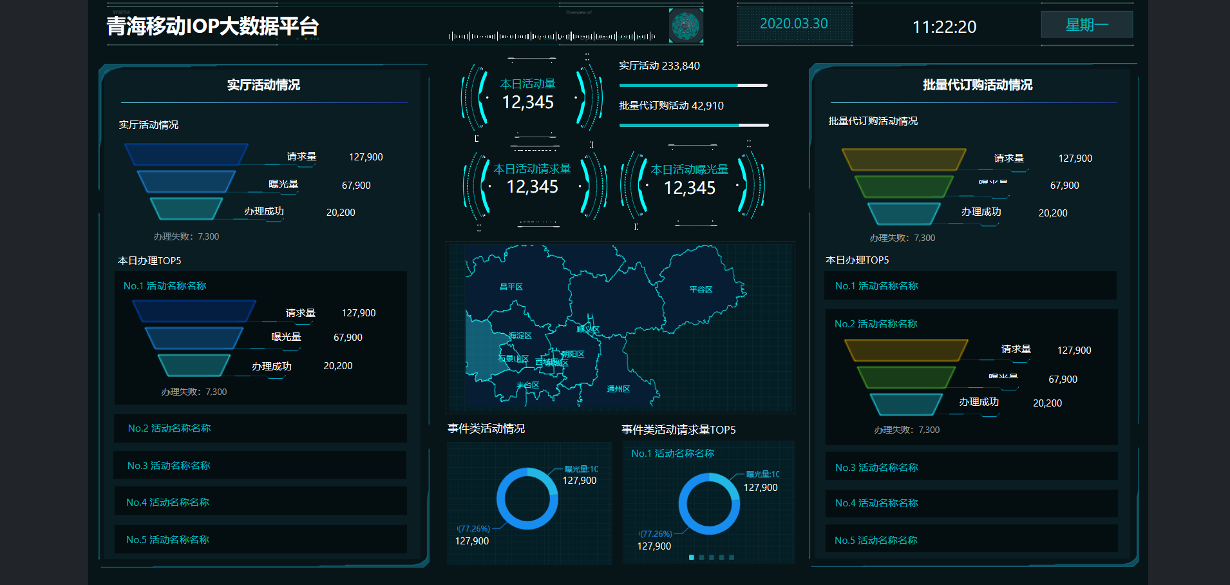Viewport: 1230px width, 585px height.
Task: Click the 星期一 weekday tab in header
Action: click(x=1086, y=25)
